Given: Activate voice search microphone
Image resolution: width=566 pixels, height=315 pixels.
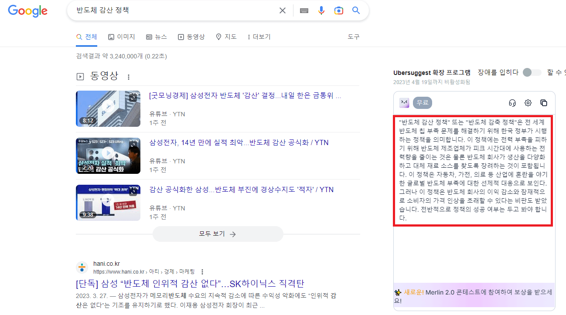Looking at the screenshot, I should point(321,10).
